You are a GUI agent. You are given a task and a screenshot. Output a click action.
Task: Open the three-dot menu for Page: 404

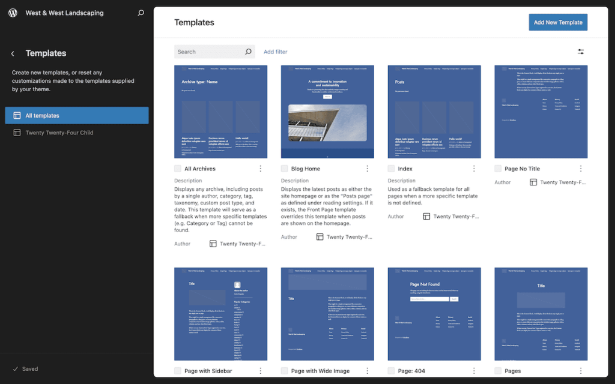tap(474, 370)
